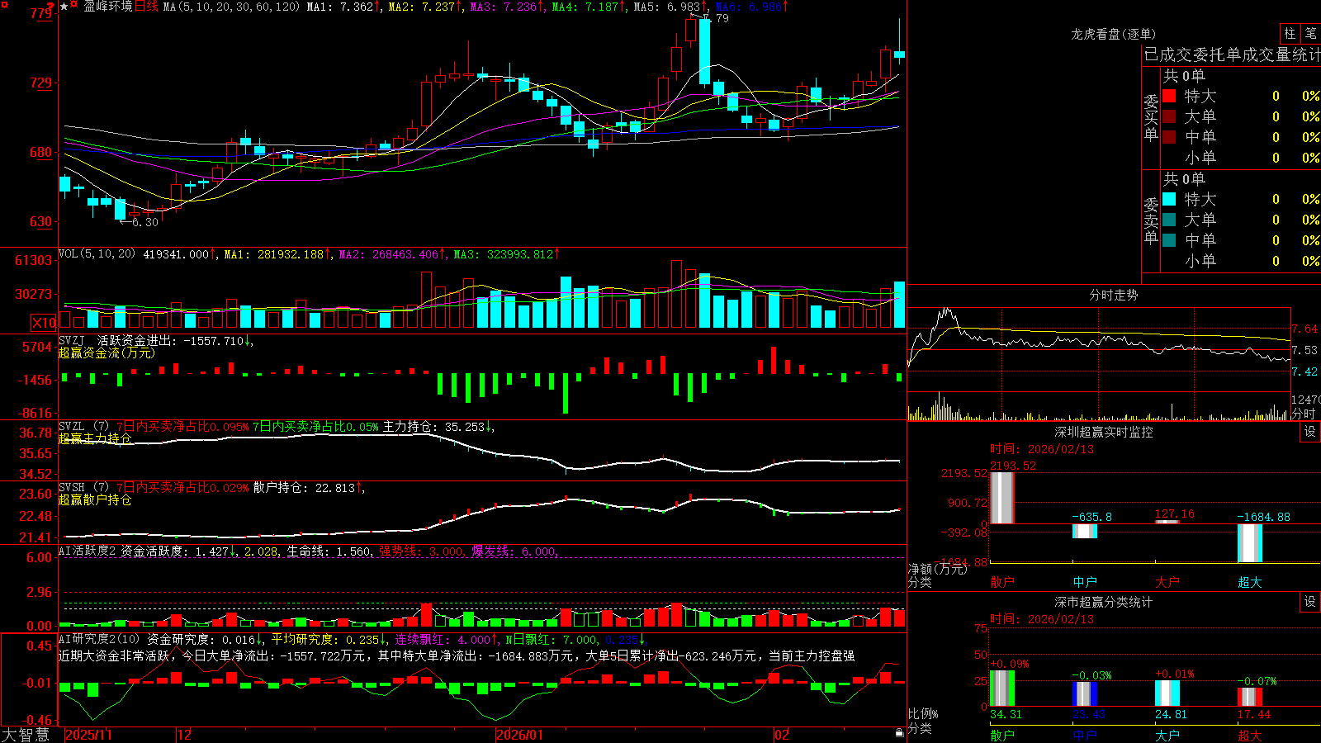Click the 中户 bar showing -635.8
Screen dimensions: 1321x743
tap(1085, 531)
